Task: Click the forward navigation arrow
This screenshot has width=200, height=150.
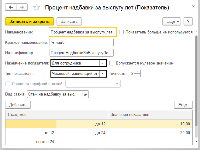Action: pos(22,7)
